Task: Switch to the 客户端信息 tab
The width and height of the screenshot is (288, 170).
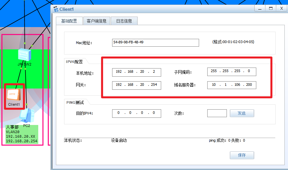Action: [x=96, y=21]
